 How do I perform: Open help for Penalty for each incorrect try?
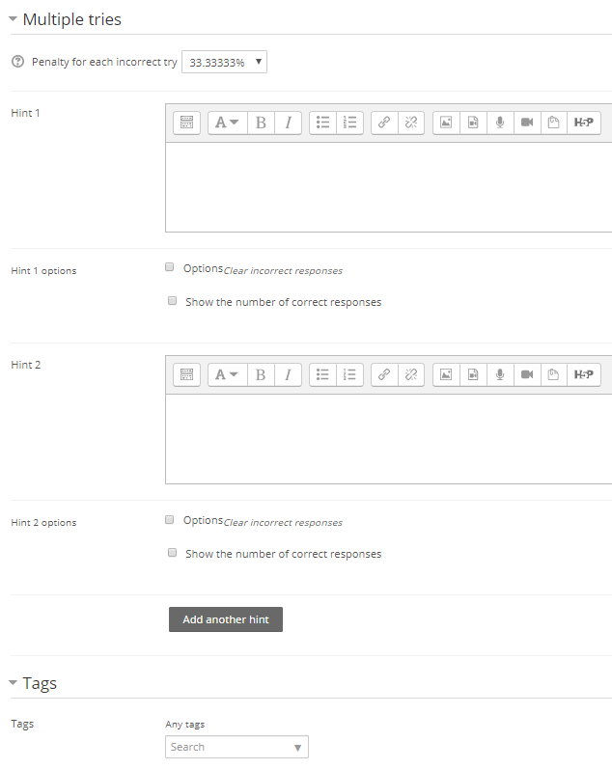17,62
